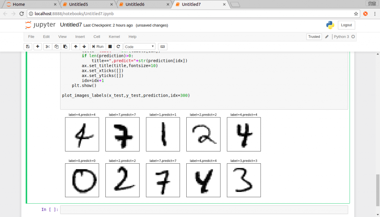Image resolution: width=380 pixels, height=217 pixels.
Task: Click the pencil edit mode indicator icon
Action: (x=327, y=37)
